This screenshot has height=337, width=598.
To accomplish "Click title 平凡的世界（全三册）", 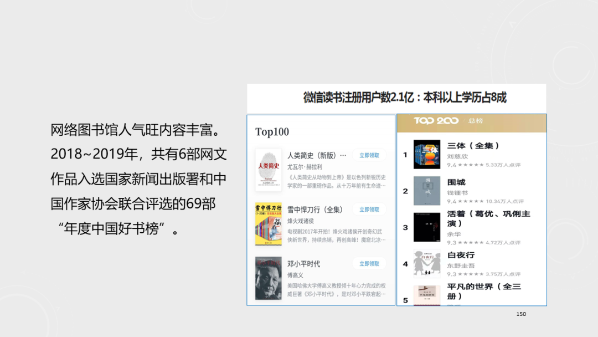I will click(484, 291).
